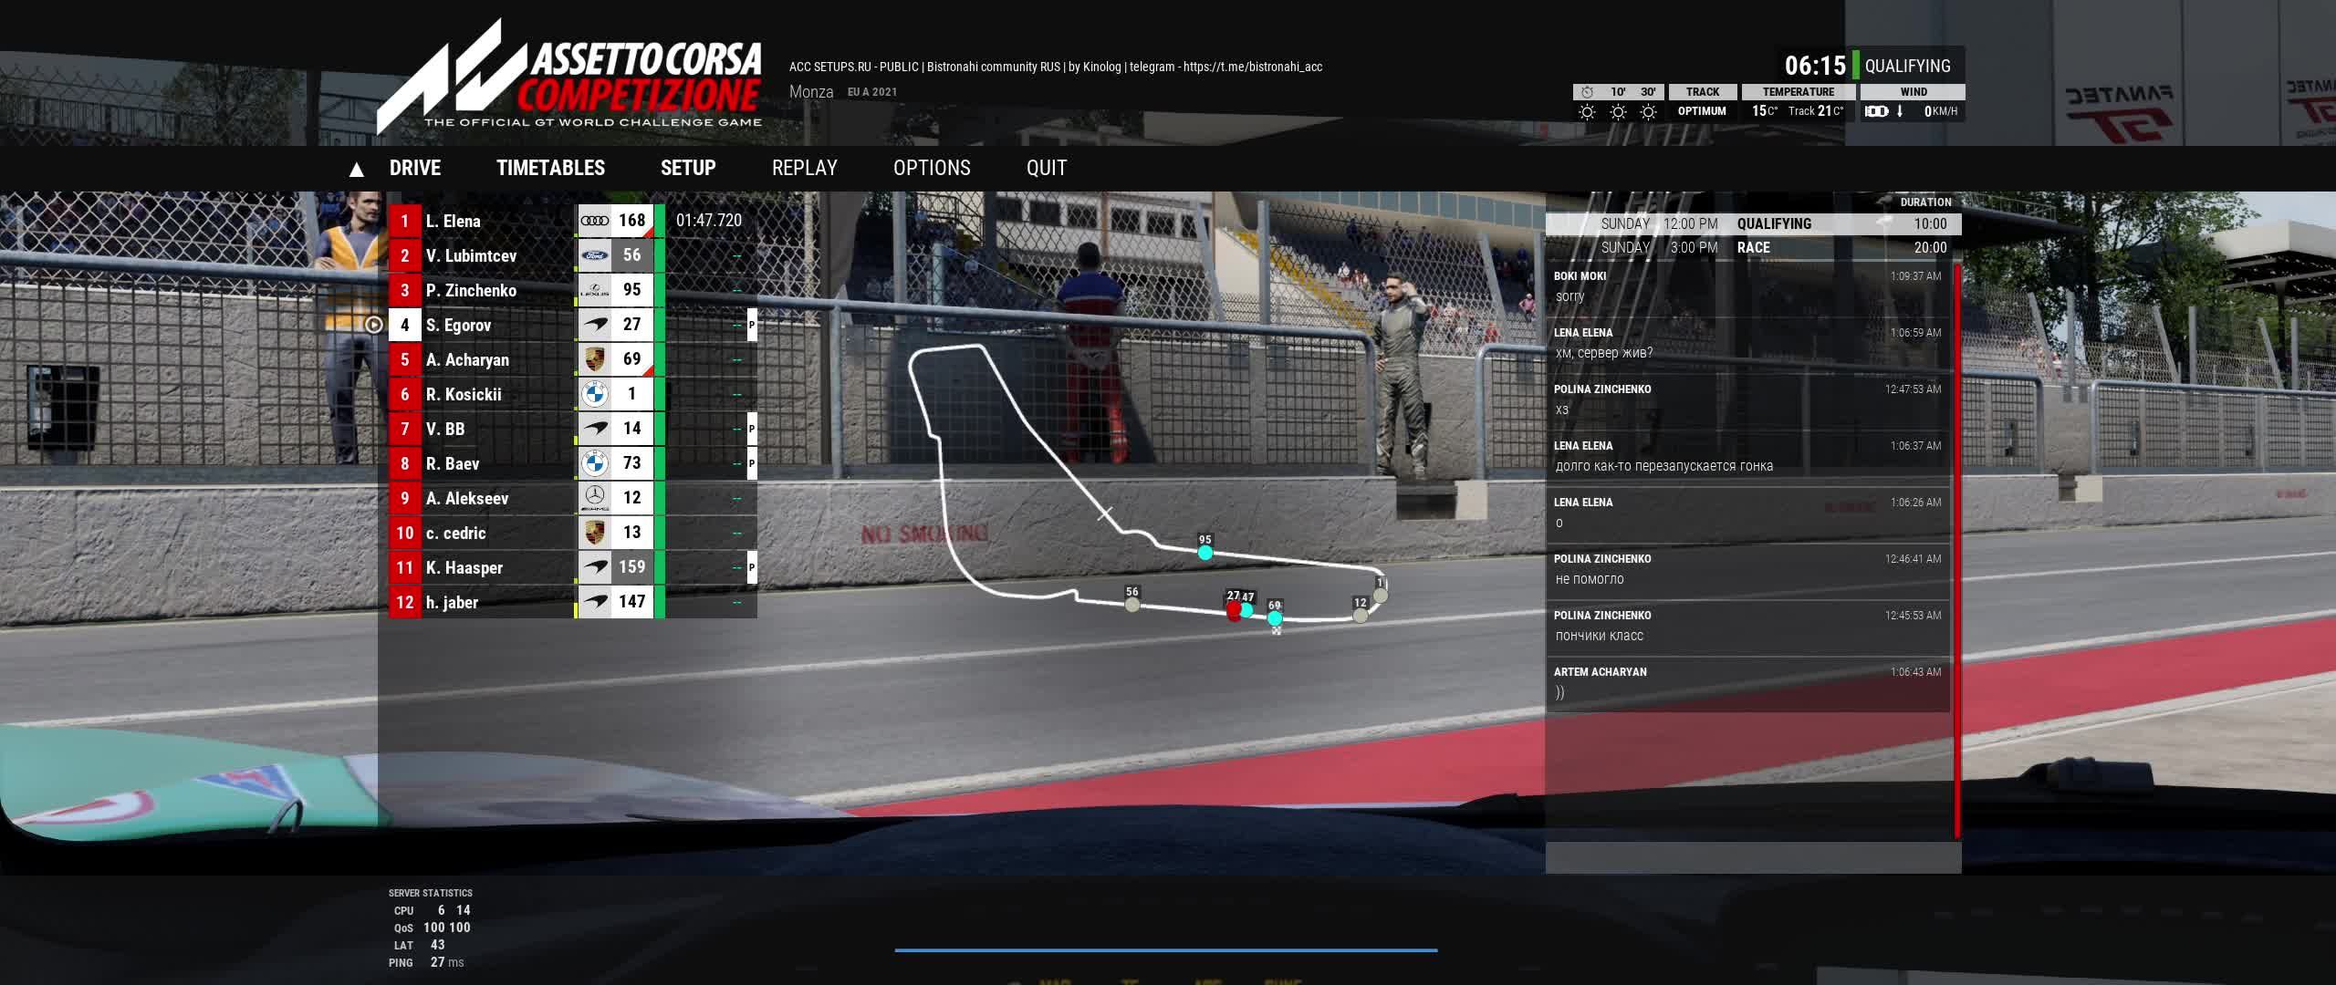Click the wind direction car icon

tap(1876, 111)
